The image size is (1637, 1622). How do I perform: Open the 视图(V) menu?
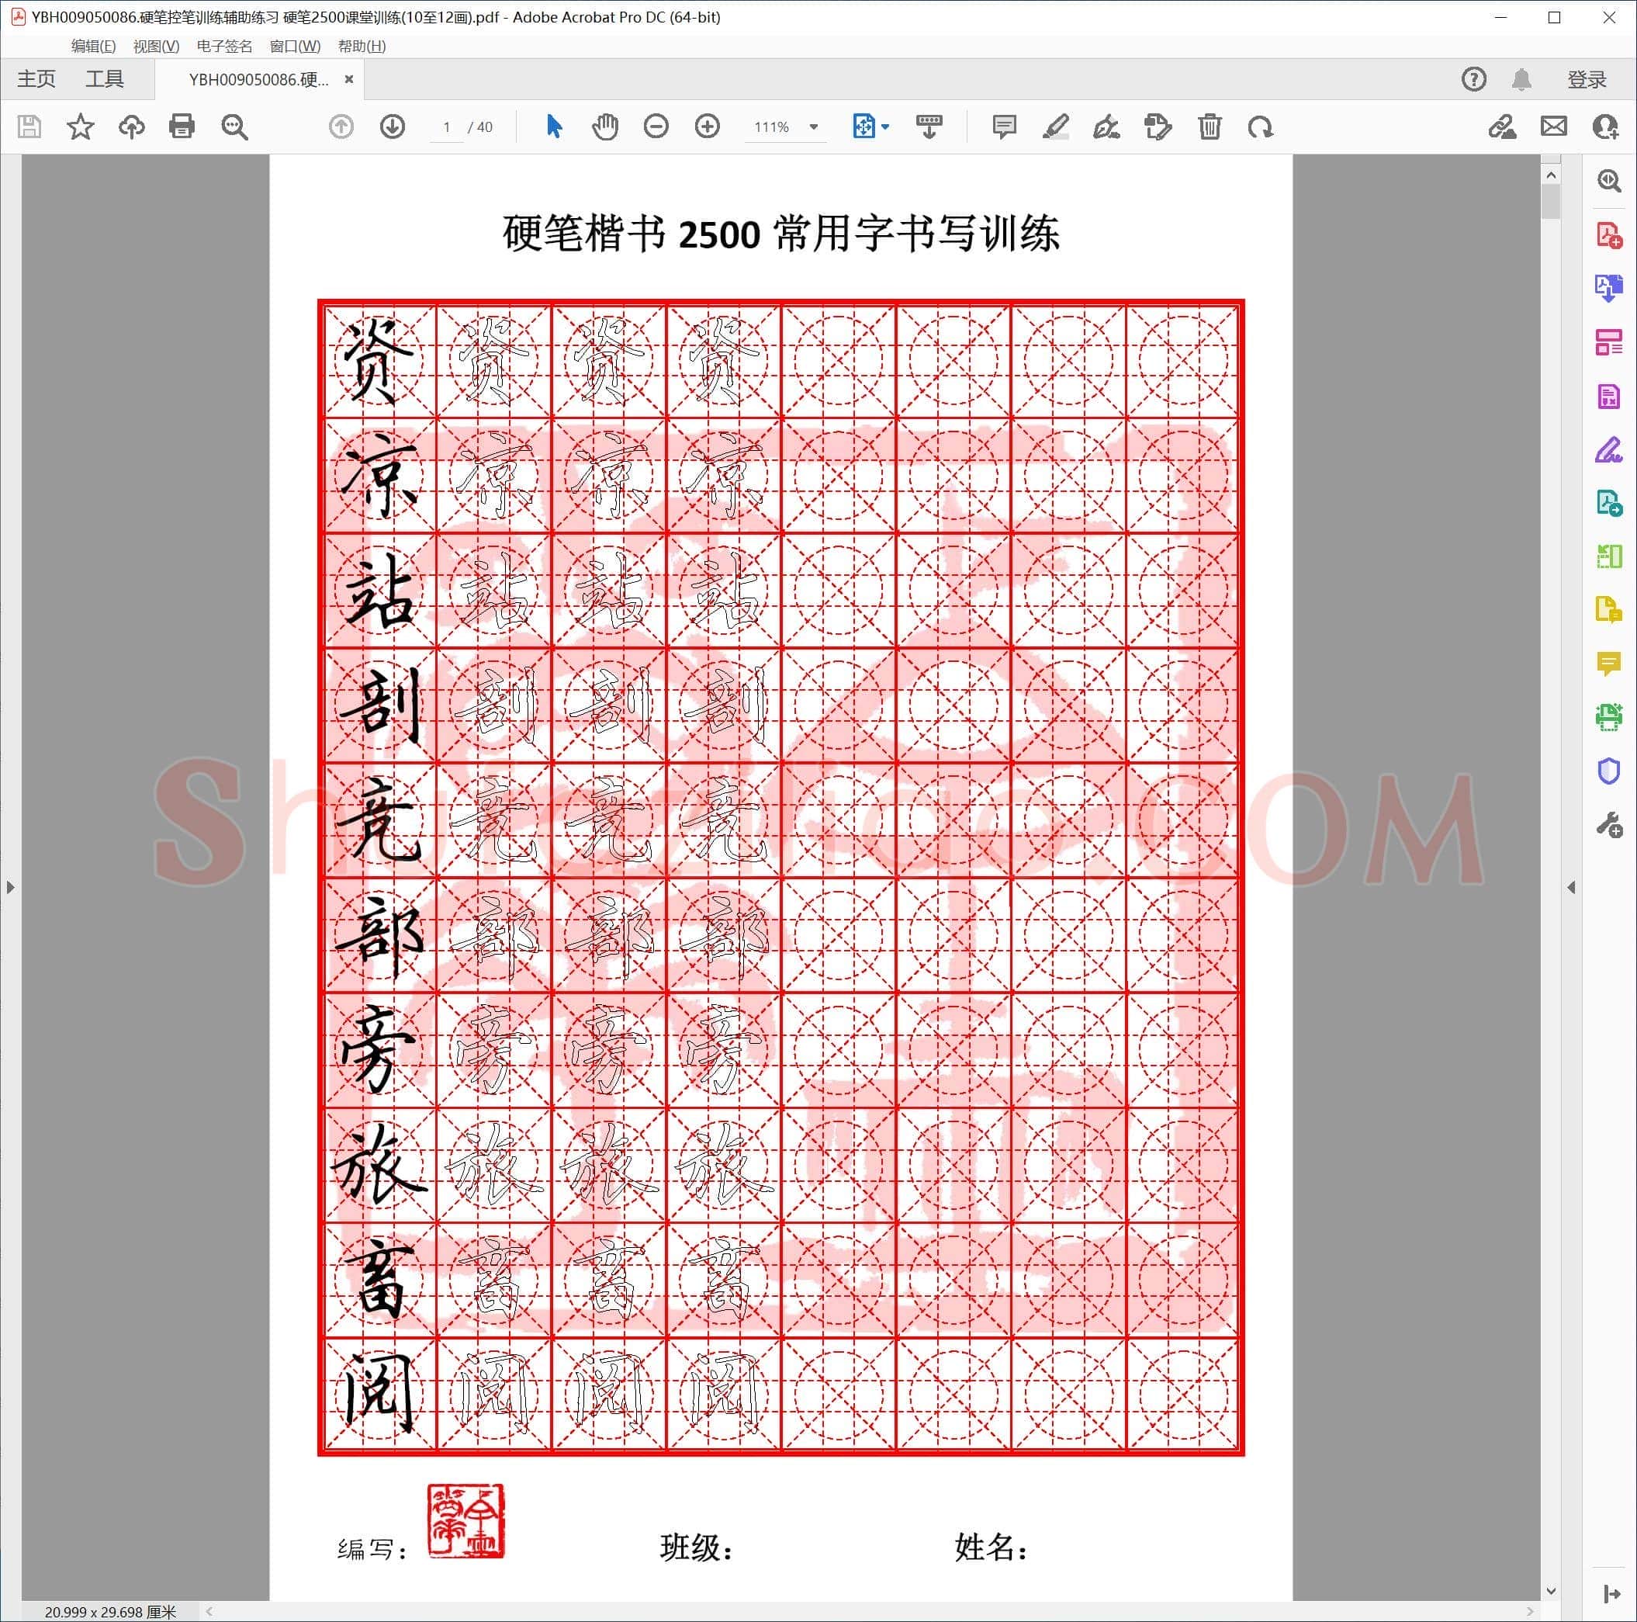[156, 46]
